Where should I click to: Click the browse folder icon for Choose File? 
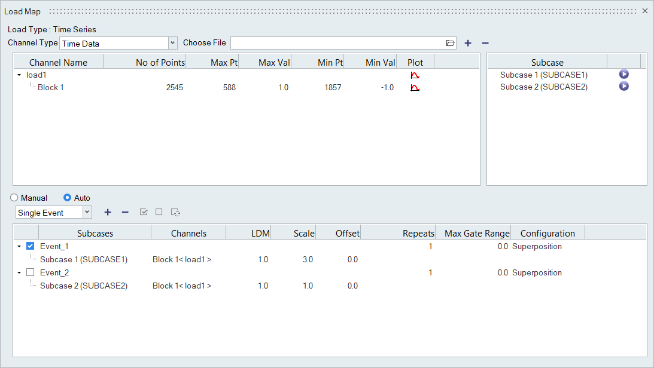click(x=450, y=43)
